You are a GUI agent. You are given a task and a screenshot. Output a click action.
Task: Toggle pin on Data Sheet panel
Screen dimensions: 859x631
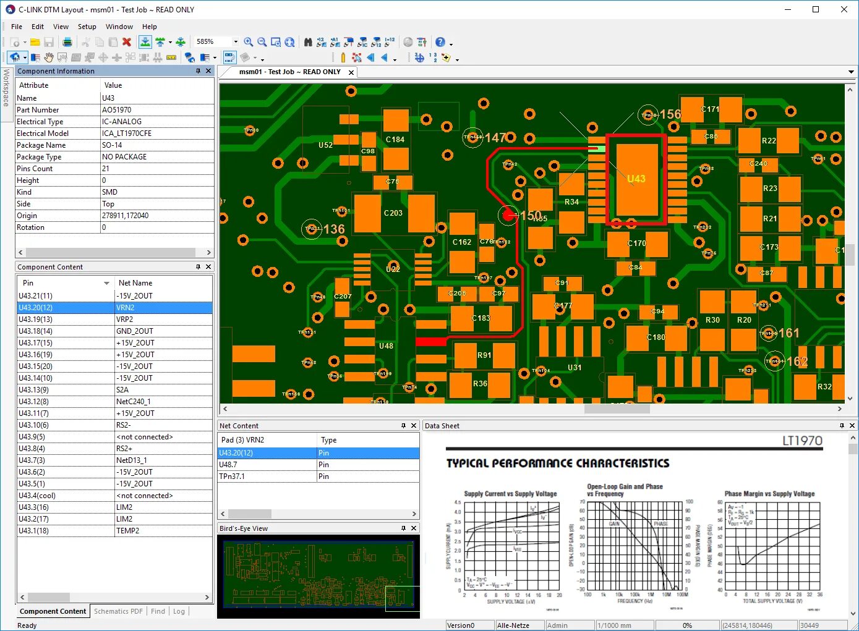point(841,426)
